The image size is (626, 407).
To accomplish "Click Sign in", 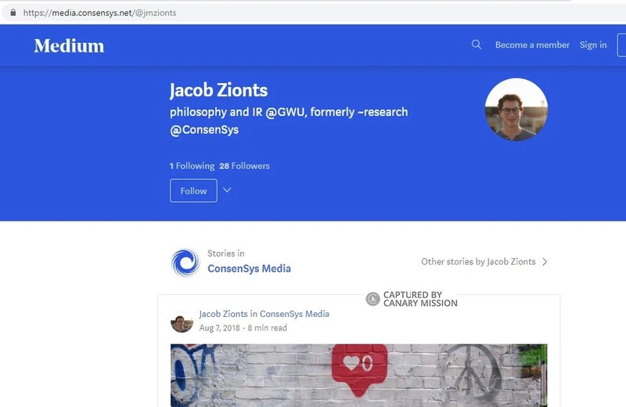I will (x=593, y=45).
